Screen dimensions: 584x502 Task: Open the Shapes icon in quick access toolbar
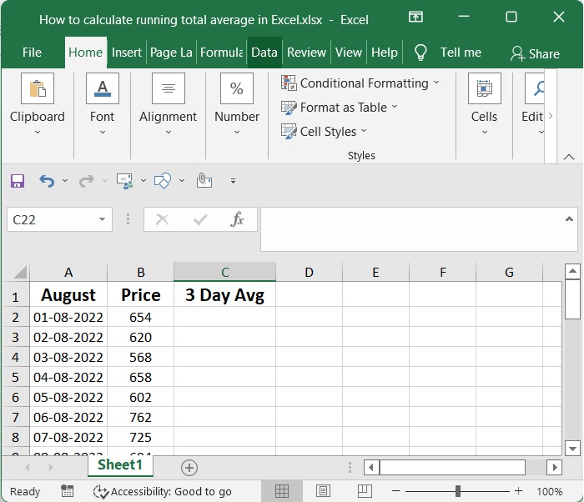[x=163, y=180]
